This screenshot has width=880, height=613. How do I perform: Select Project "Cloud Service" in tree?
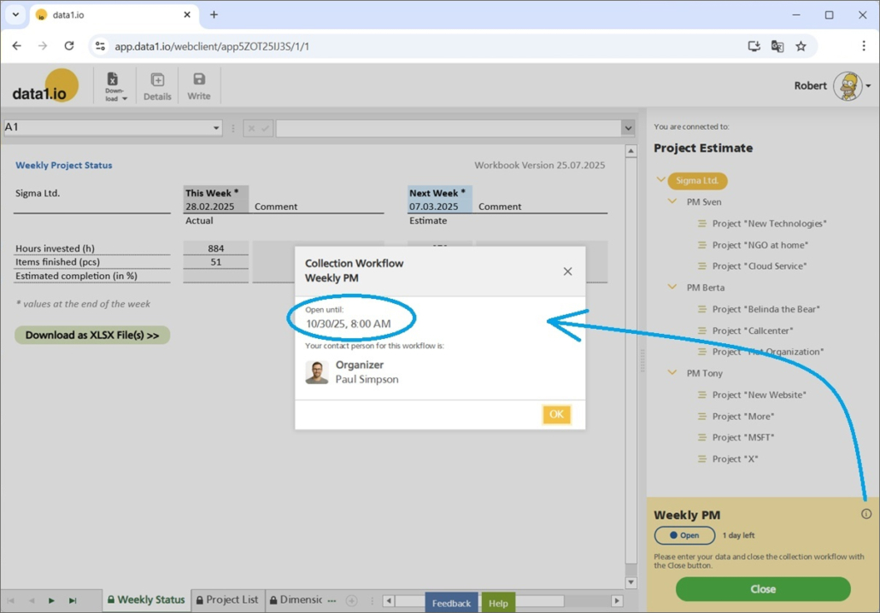pyautogui.click(x=760, y=266)
